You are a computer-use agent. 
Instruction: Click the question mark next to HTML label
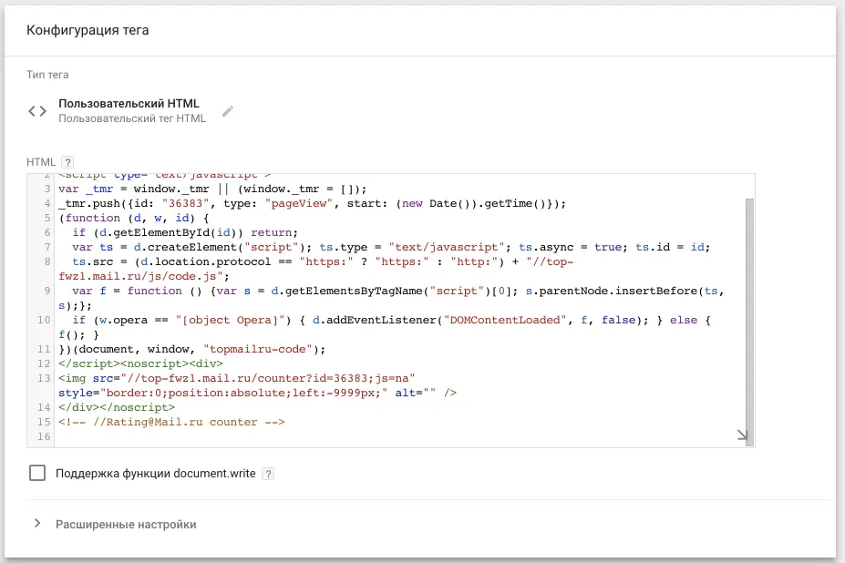click(x=68, y=160)
